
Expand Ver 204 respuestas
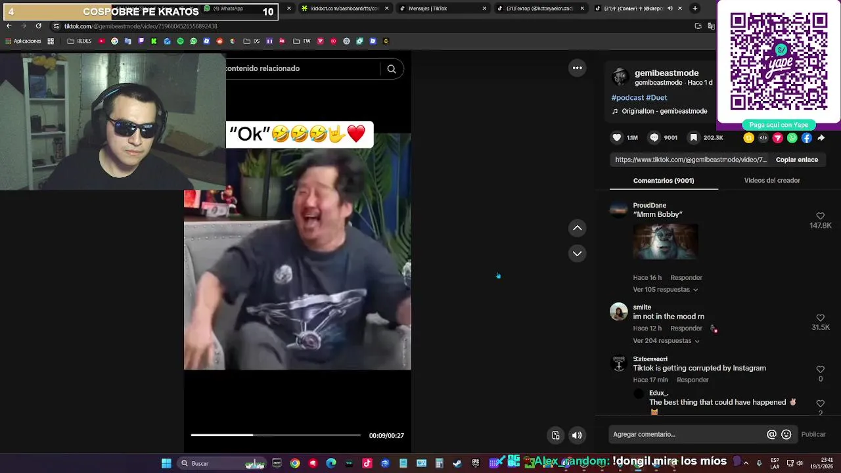666,340
